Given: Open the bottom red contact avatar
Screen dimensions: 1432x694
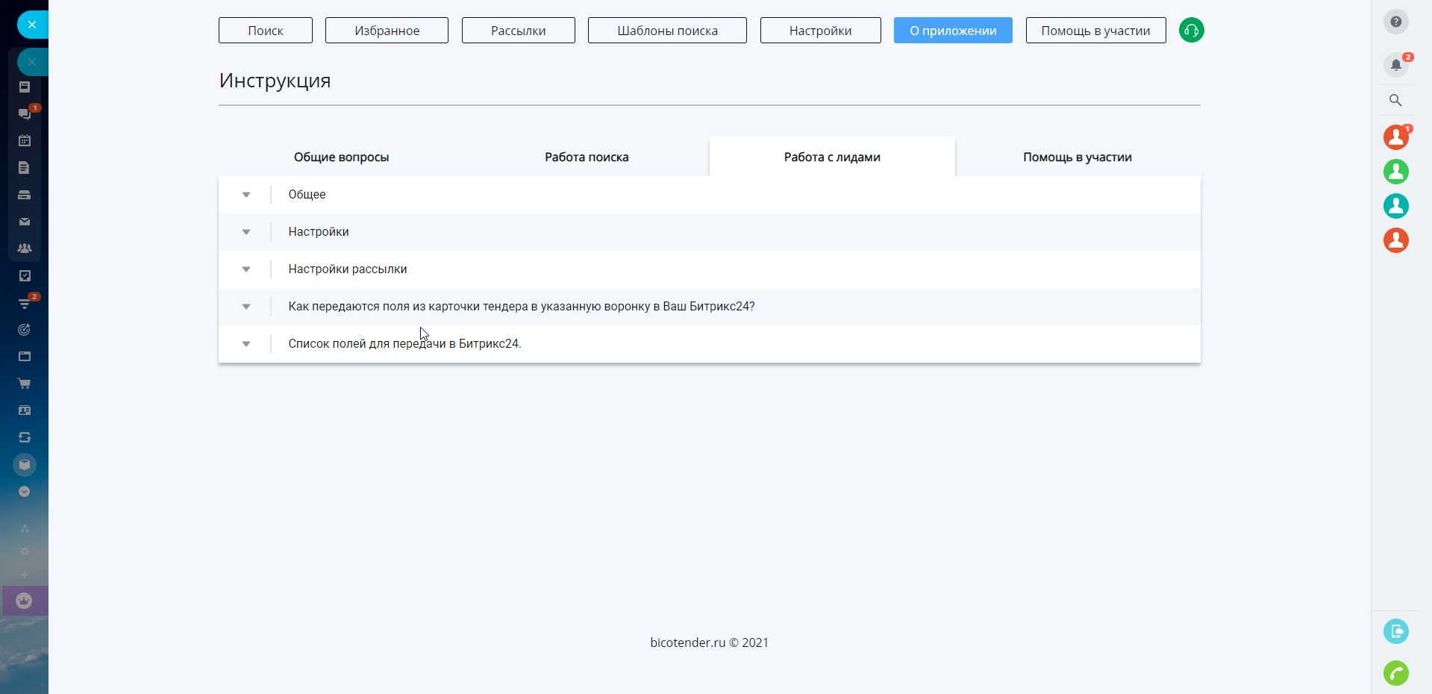Looking at the screenshot, I should click(1395, 240).
